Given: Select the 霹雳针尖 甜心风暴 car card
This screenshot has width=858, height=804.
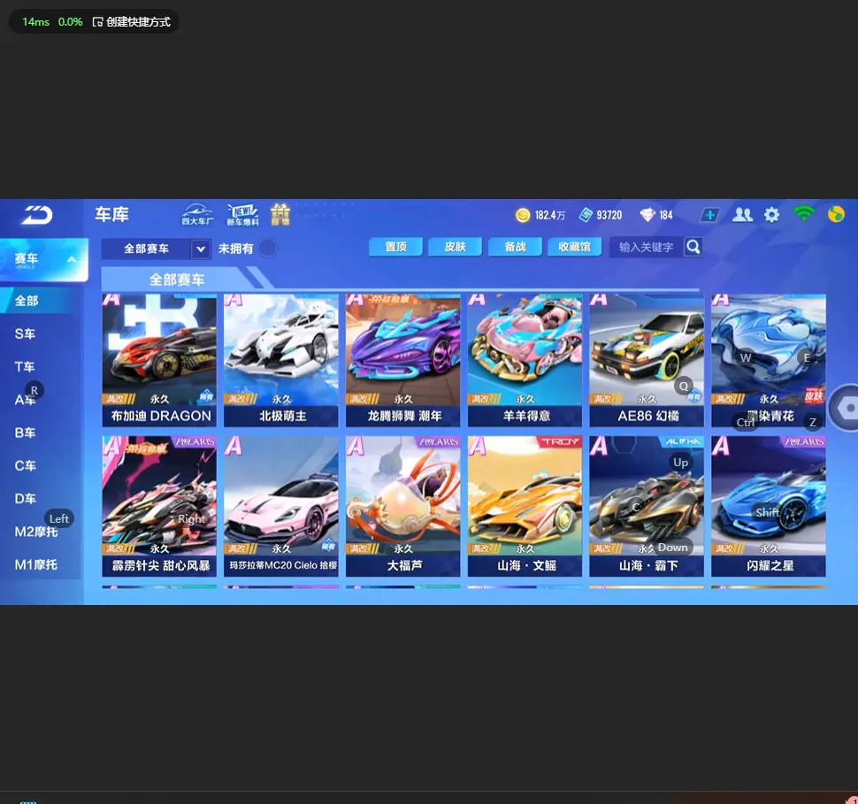Looking at the screenshot, I should pyautogui.click(x=159, y=506).
